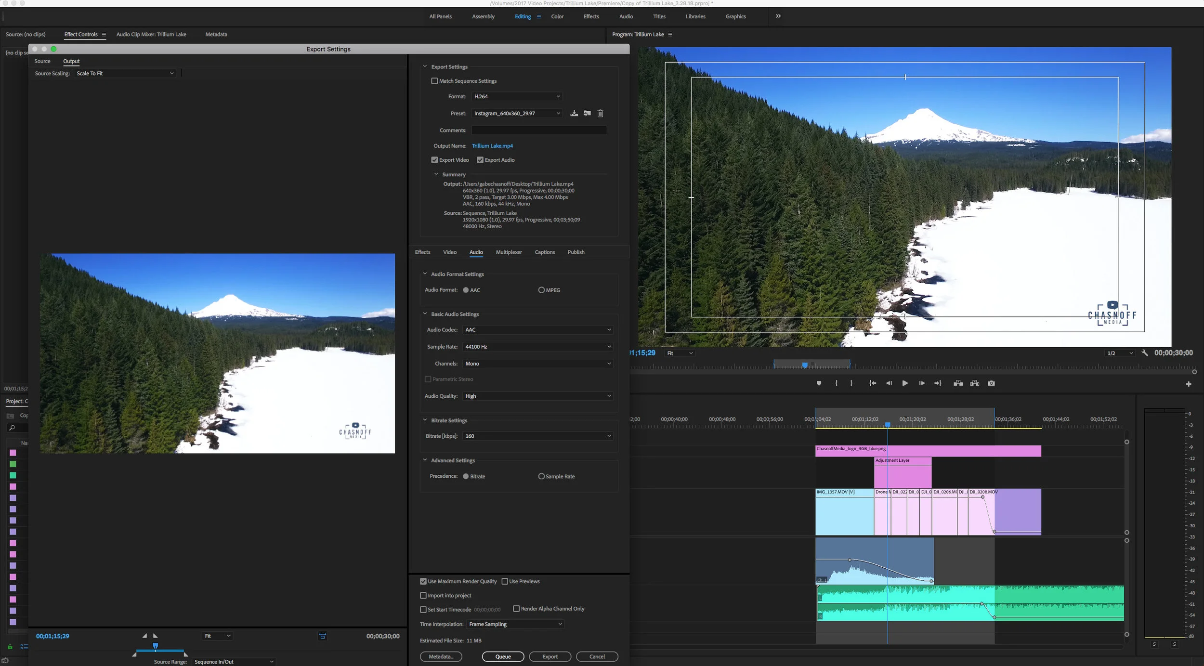Enable Match Sequence Settings checkbox
This screenshot has height=666, width=1204.
tap(434, 81)
